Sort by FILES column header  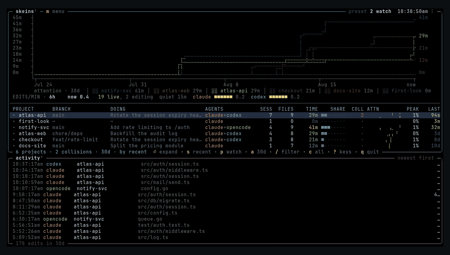(x=286, y=109)
